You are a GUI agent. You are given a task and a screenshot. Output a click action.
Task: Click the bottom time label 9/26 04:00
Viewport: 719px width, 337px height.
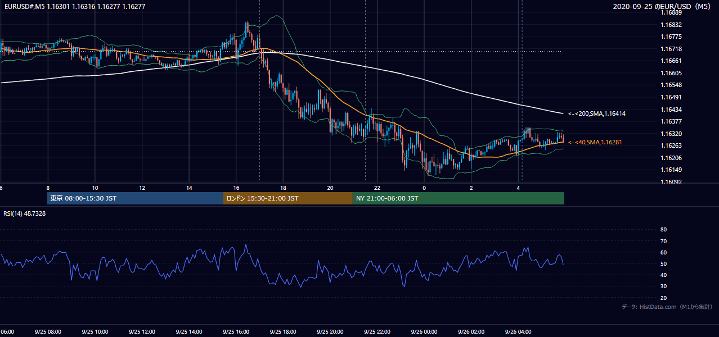pyautogui.click(x=517, y=332)
